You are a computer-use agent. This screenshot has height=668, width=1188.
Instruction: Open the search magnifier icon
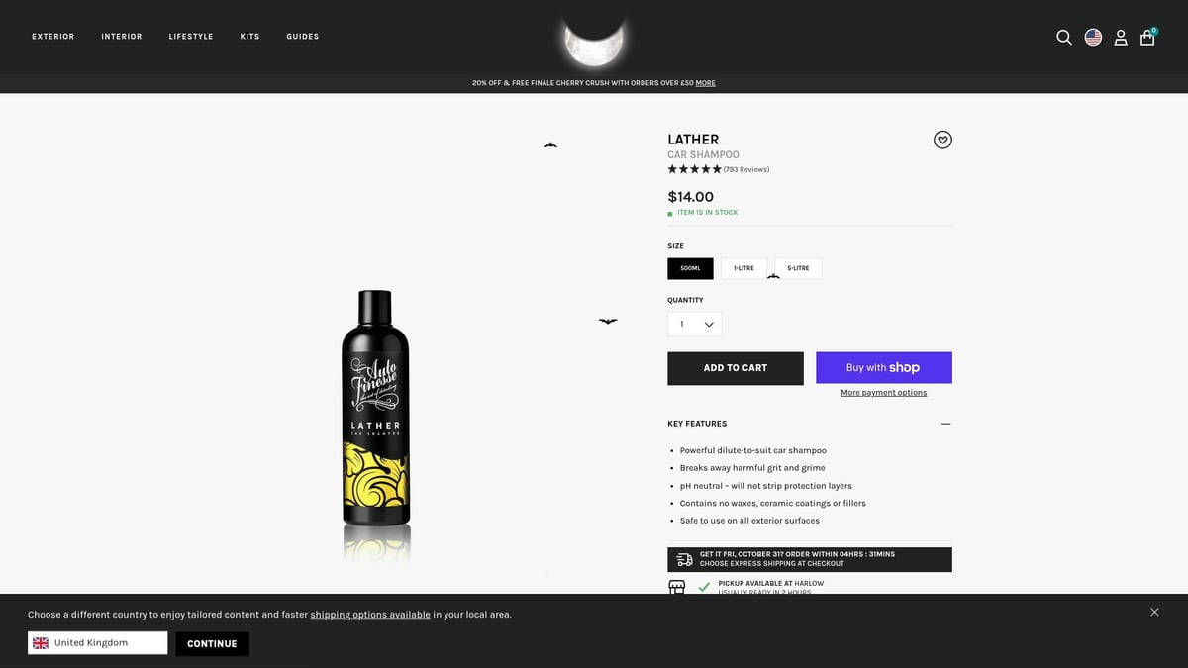click(x=1064, y=38)
